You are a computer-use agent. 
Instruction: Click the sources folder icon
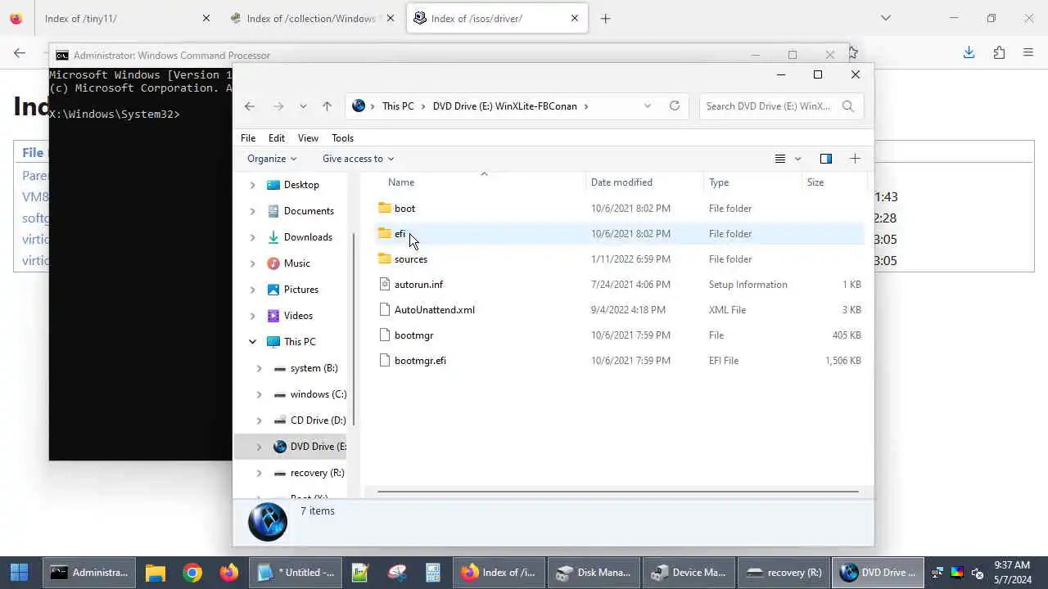(385, 259)
